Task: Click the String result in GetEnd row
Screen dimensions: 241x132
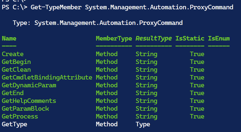Action: (146, 93)
